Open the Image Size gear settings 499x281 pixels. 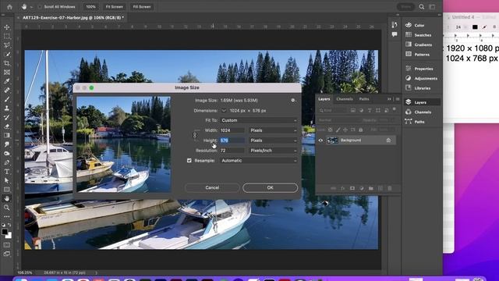pos(293,100)
